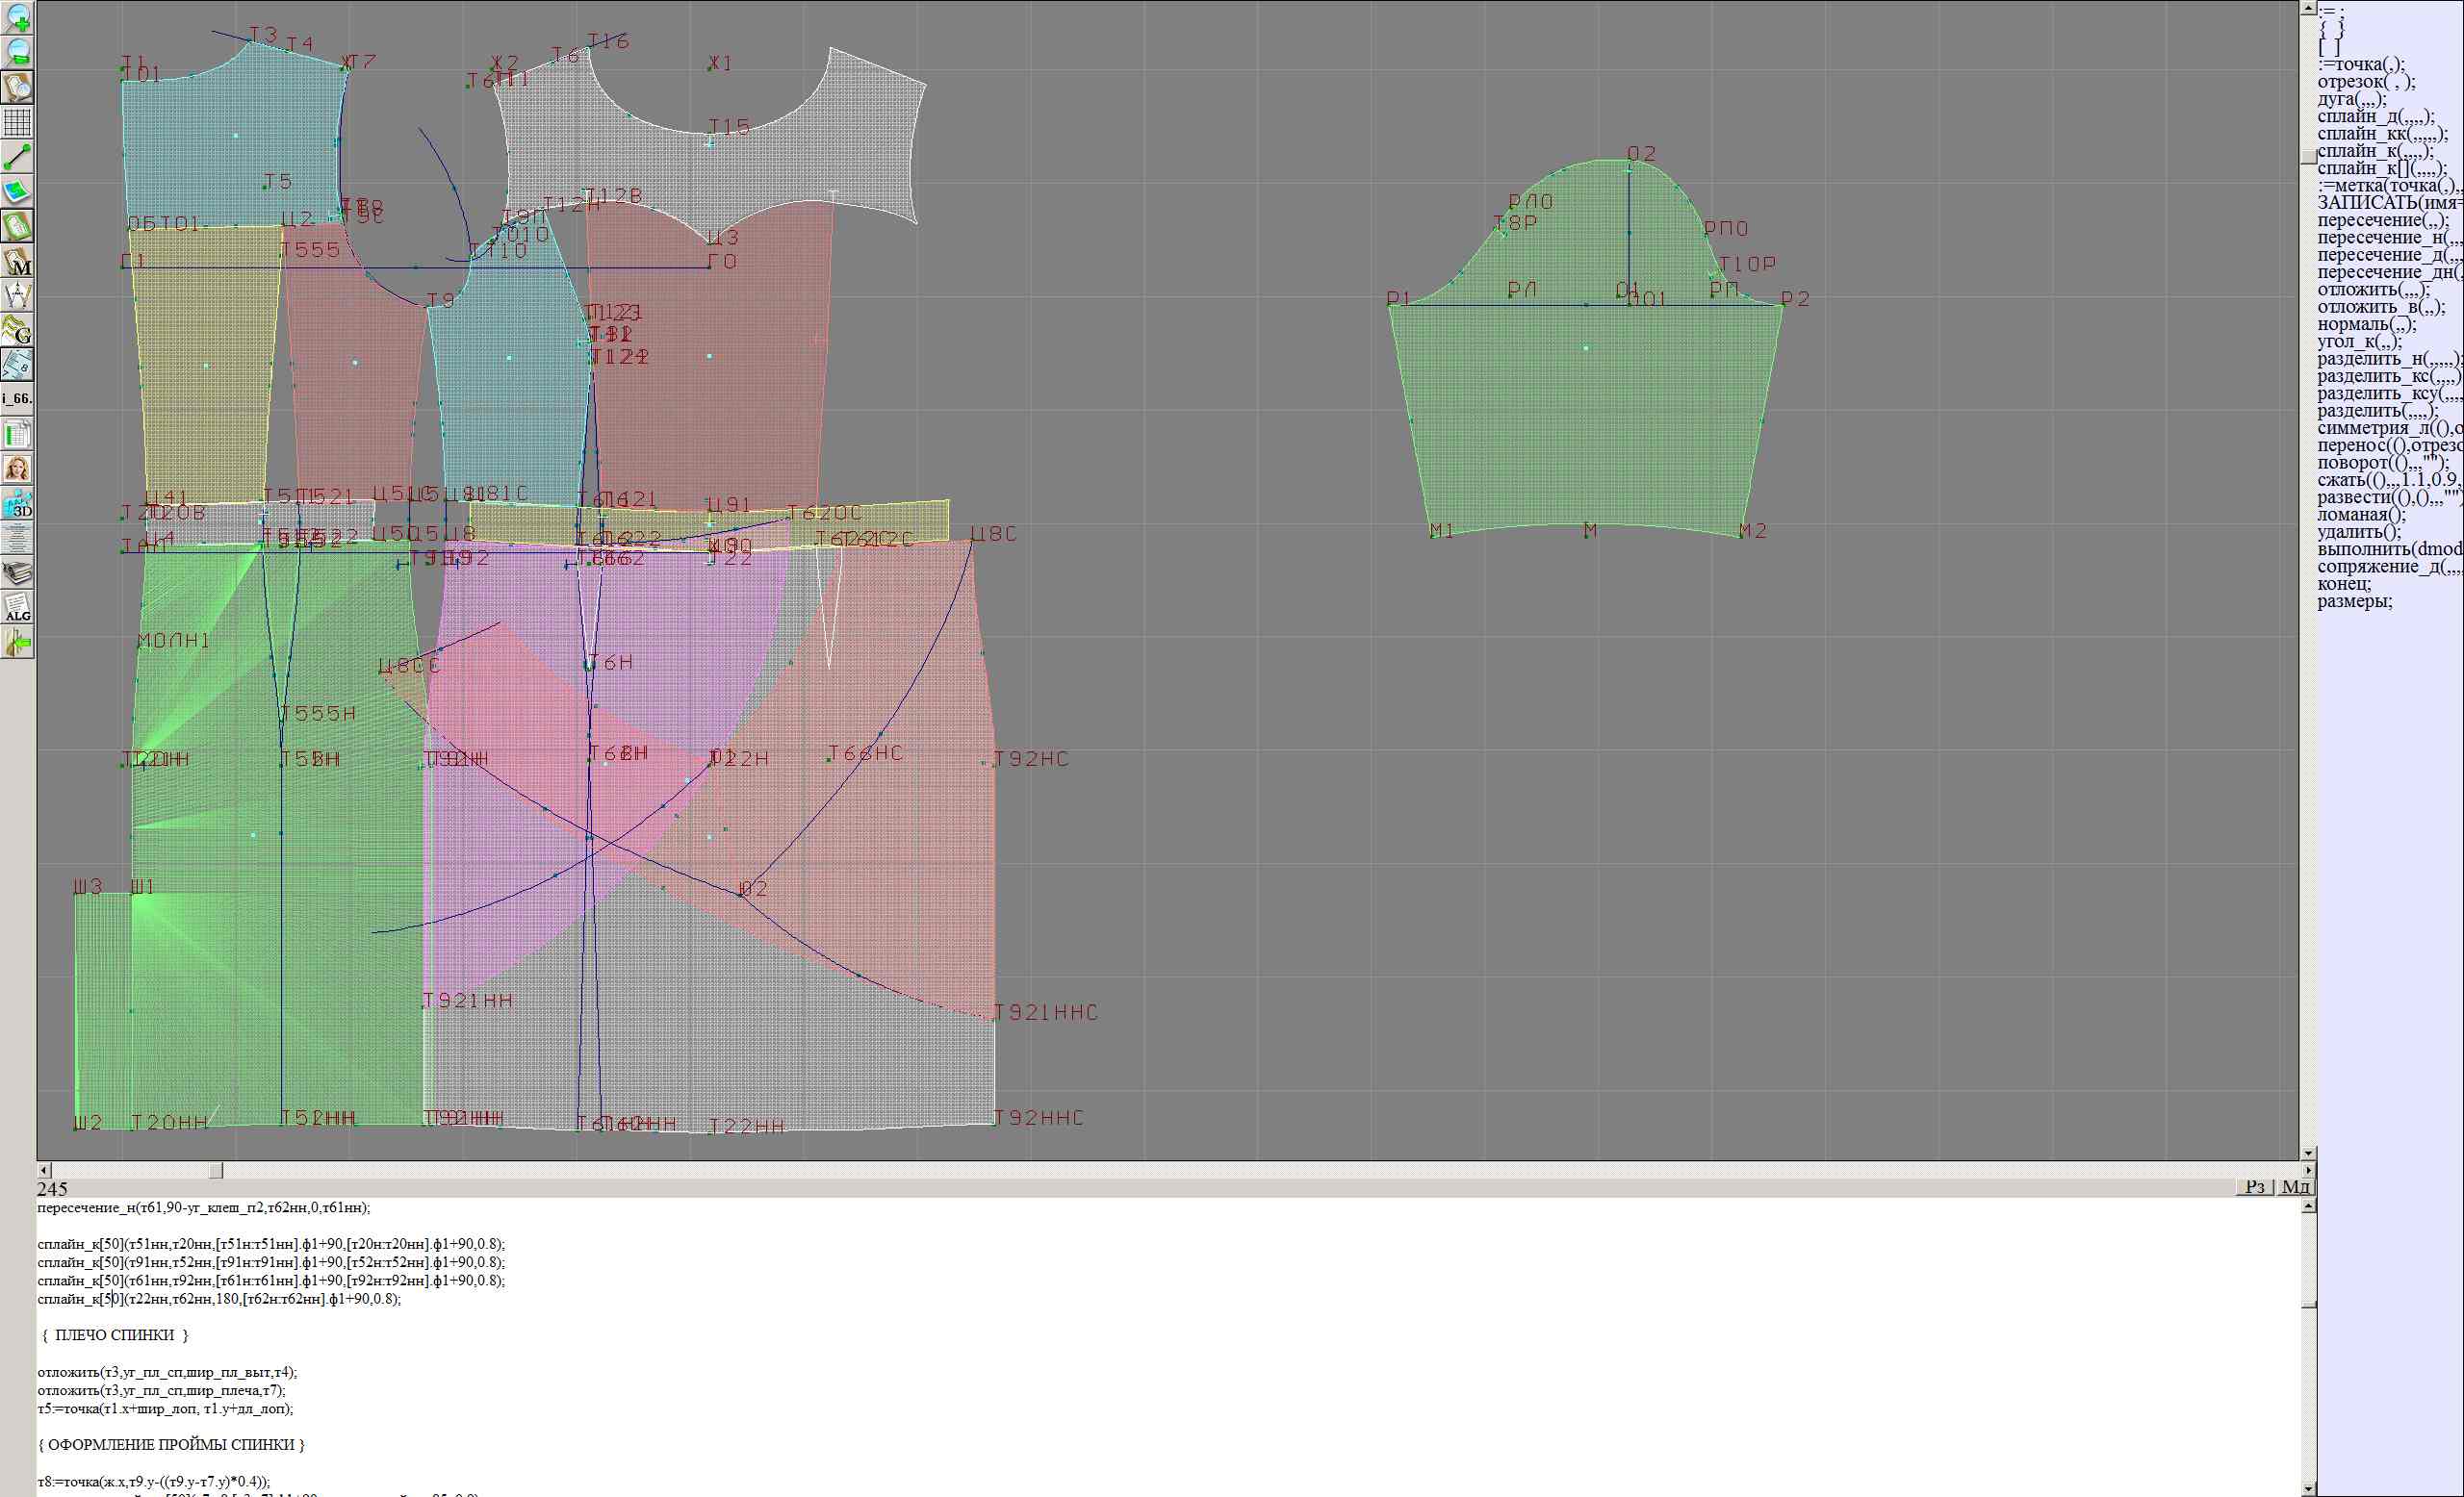Click the woman portrait mannequin icon
Viewport: 2464px width, 1497px height.
point(17,469)
